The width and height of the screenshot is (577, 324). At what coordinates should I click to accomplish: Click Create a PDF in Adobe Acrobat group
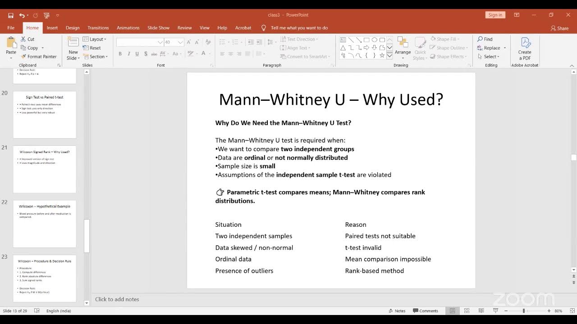coord(525,49)
